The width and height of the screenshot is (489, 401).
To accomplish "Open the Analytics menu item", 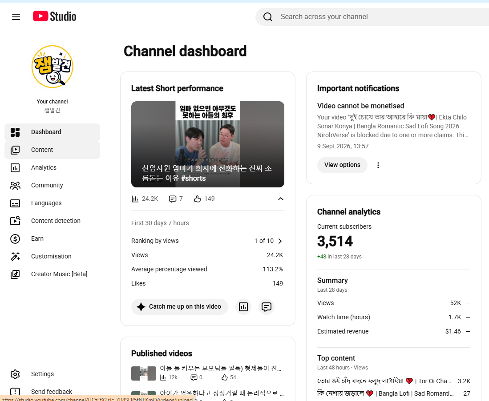I will 53,167.
